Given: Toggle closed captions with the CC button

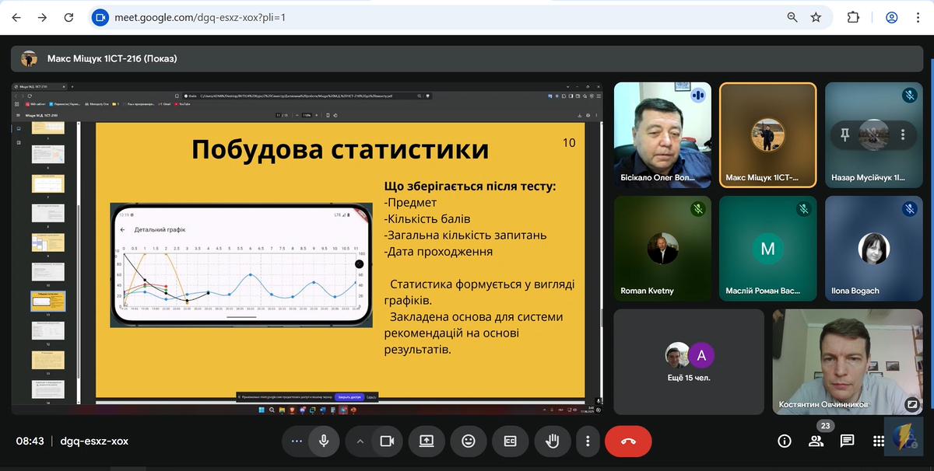Looking at the screenshot, I should tap(511, 441).
